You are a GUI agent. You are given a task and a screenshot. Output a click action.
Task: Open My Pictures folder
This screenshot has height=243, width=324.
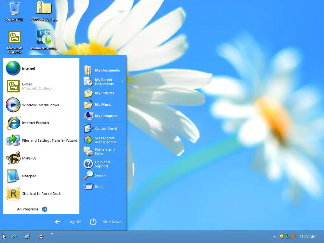coord(104,93)
